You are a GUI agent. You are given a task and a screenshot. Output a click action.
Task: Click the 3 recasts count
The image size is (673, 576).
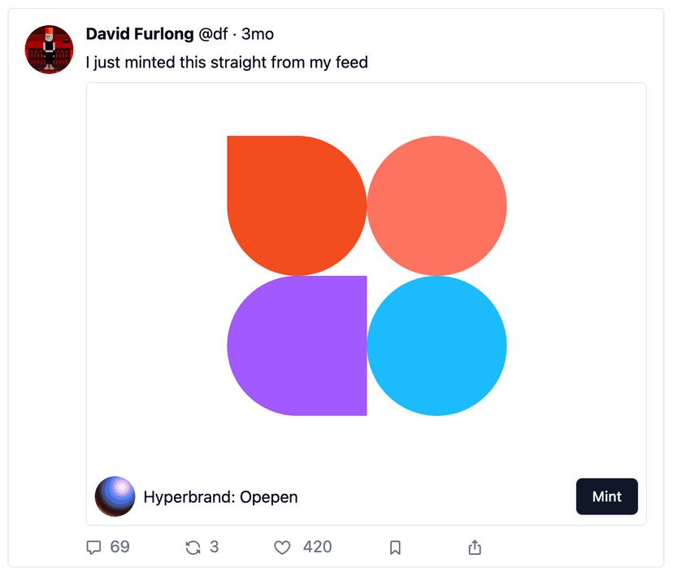214,548
